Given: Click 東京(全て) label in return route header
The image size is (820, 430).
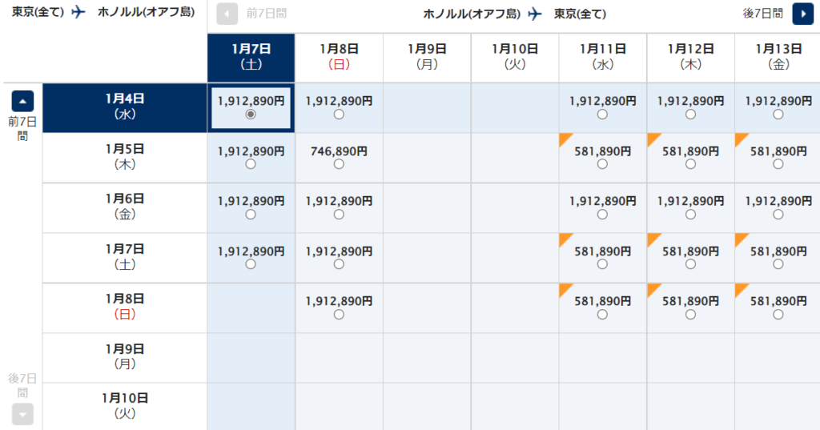Looking at the screenshot, I should click(580, 14).
